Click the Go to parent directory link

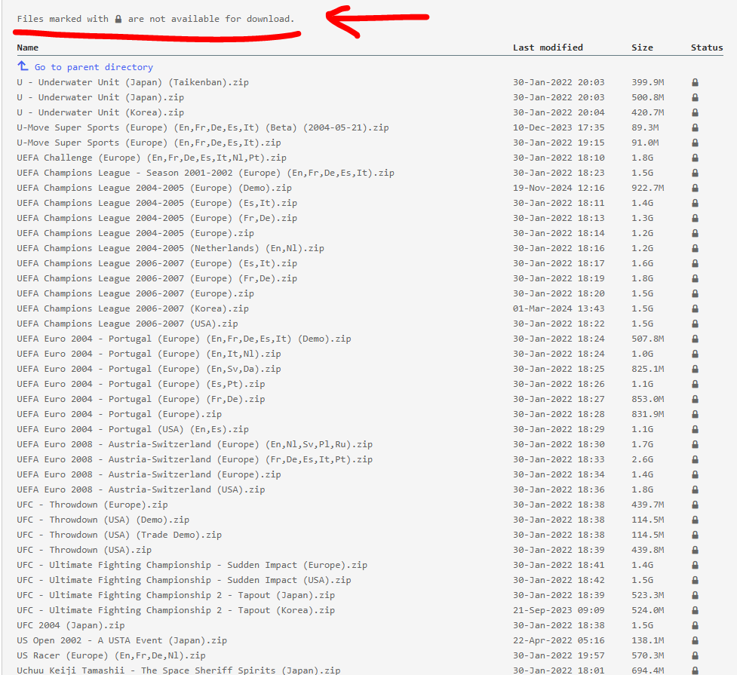click(94, 67)
